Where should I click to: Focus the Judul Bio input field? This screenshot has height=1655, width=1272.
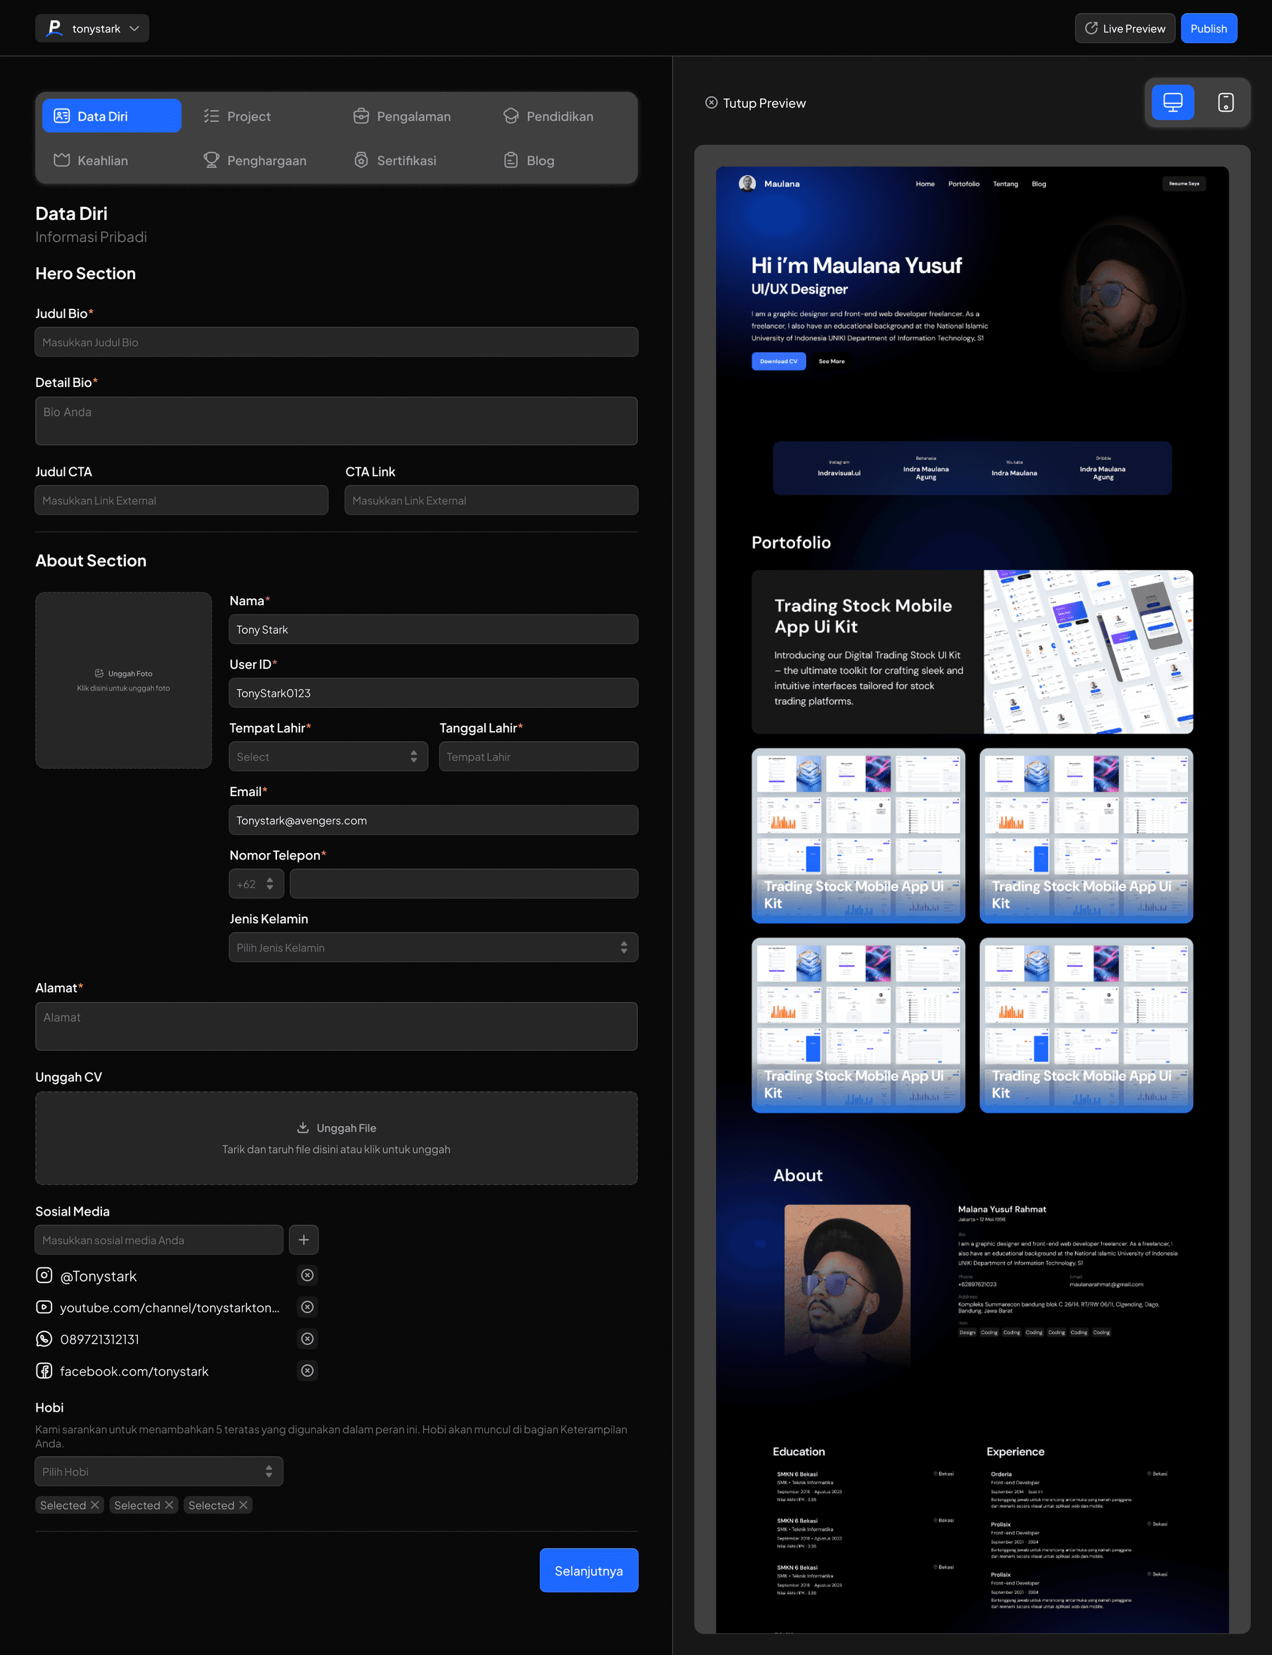(x=336, y=343)
